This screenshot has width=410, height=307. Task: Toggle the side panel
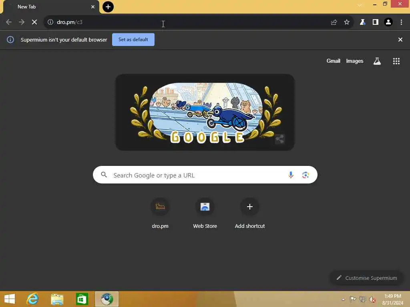click(x=376, y=22)
